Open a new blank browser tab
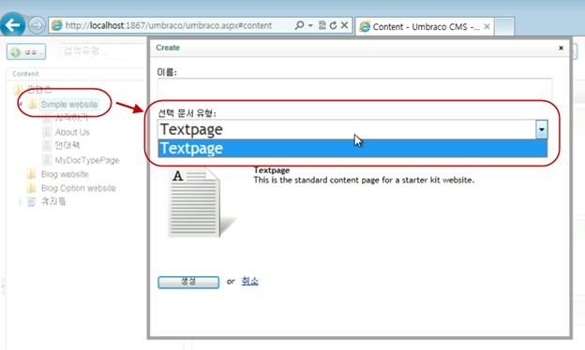Screen dimensions: 585x350 click(504, 26)
